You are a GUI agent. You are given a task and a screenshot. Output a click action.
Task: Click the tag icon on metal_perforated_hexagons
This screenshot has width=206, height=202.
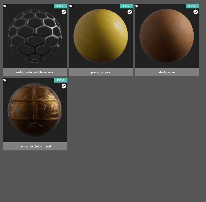pyautogui.click(x=5, y=6)
